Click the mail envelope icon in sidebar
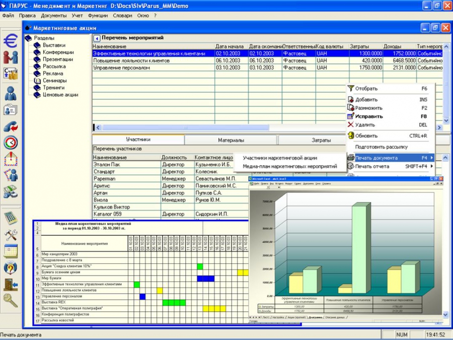The width and height of the screenshot is (453, 340). click(11, 159)
